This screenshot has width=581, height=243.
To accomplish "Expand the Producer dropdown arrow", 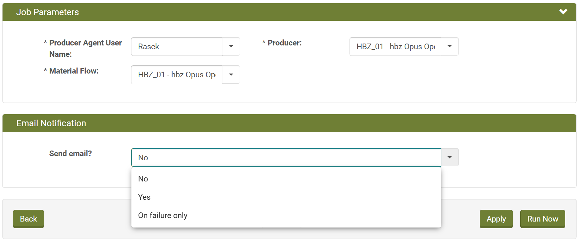I will click(450, 47).
